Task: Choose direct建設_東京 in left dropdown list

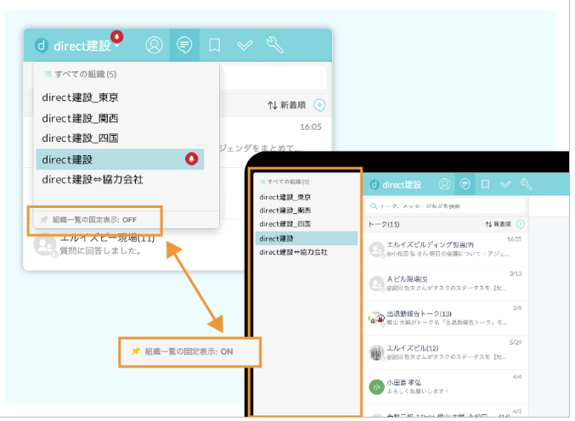Action: pos(80,98)
